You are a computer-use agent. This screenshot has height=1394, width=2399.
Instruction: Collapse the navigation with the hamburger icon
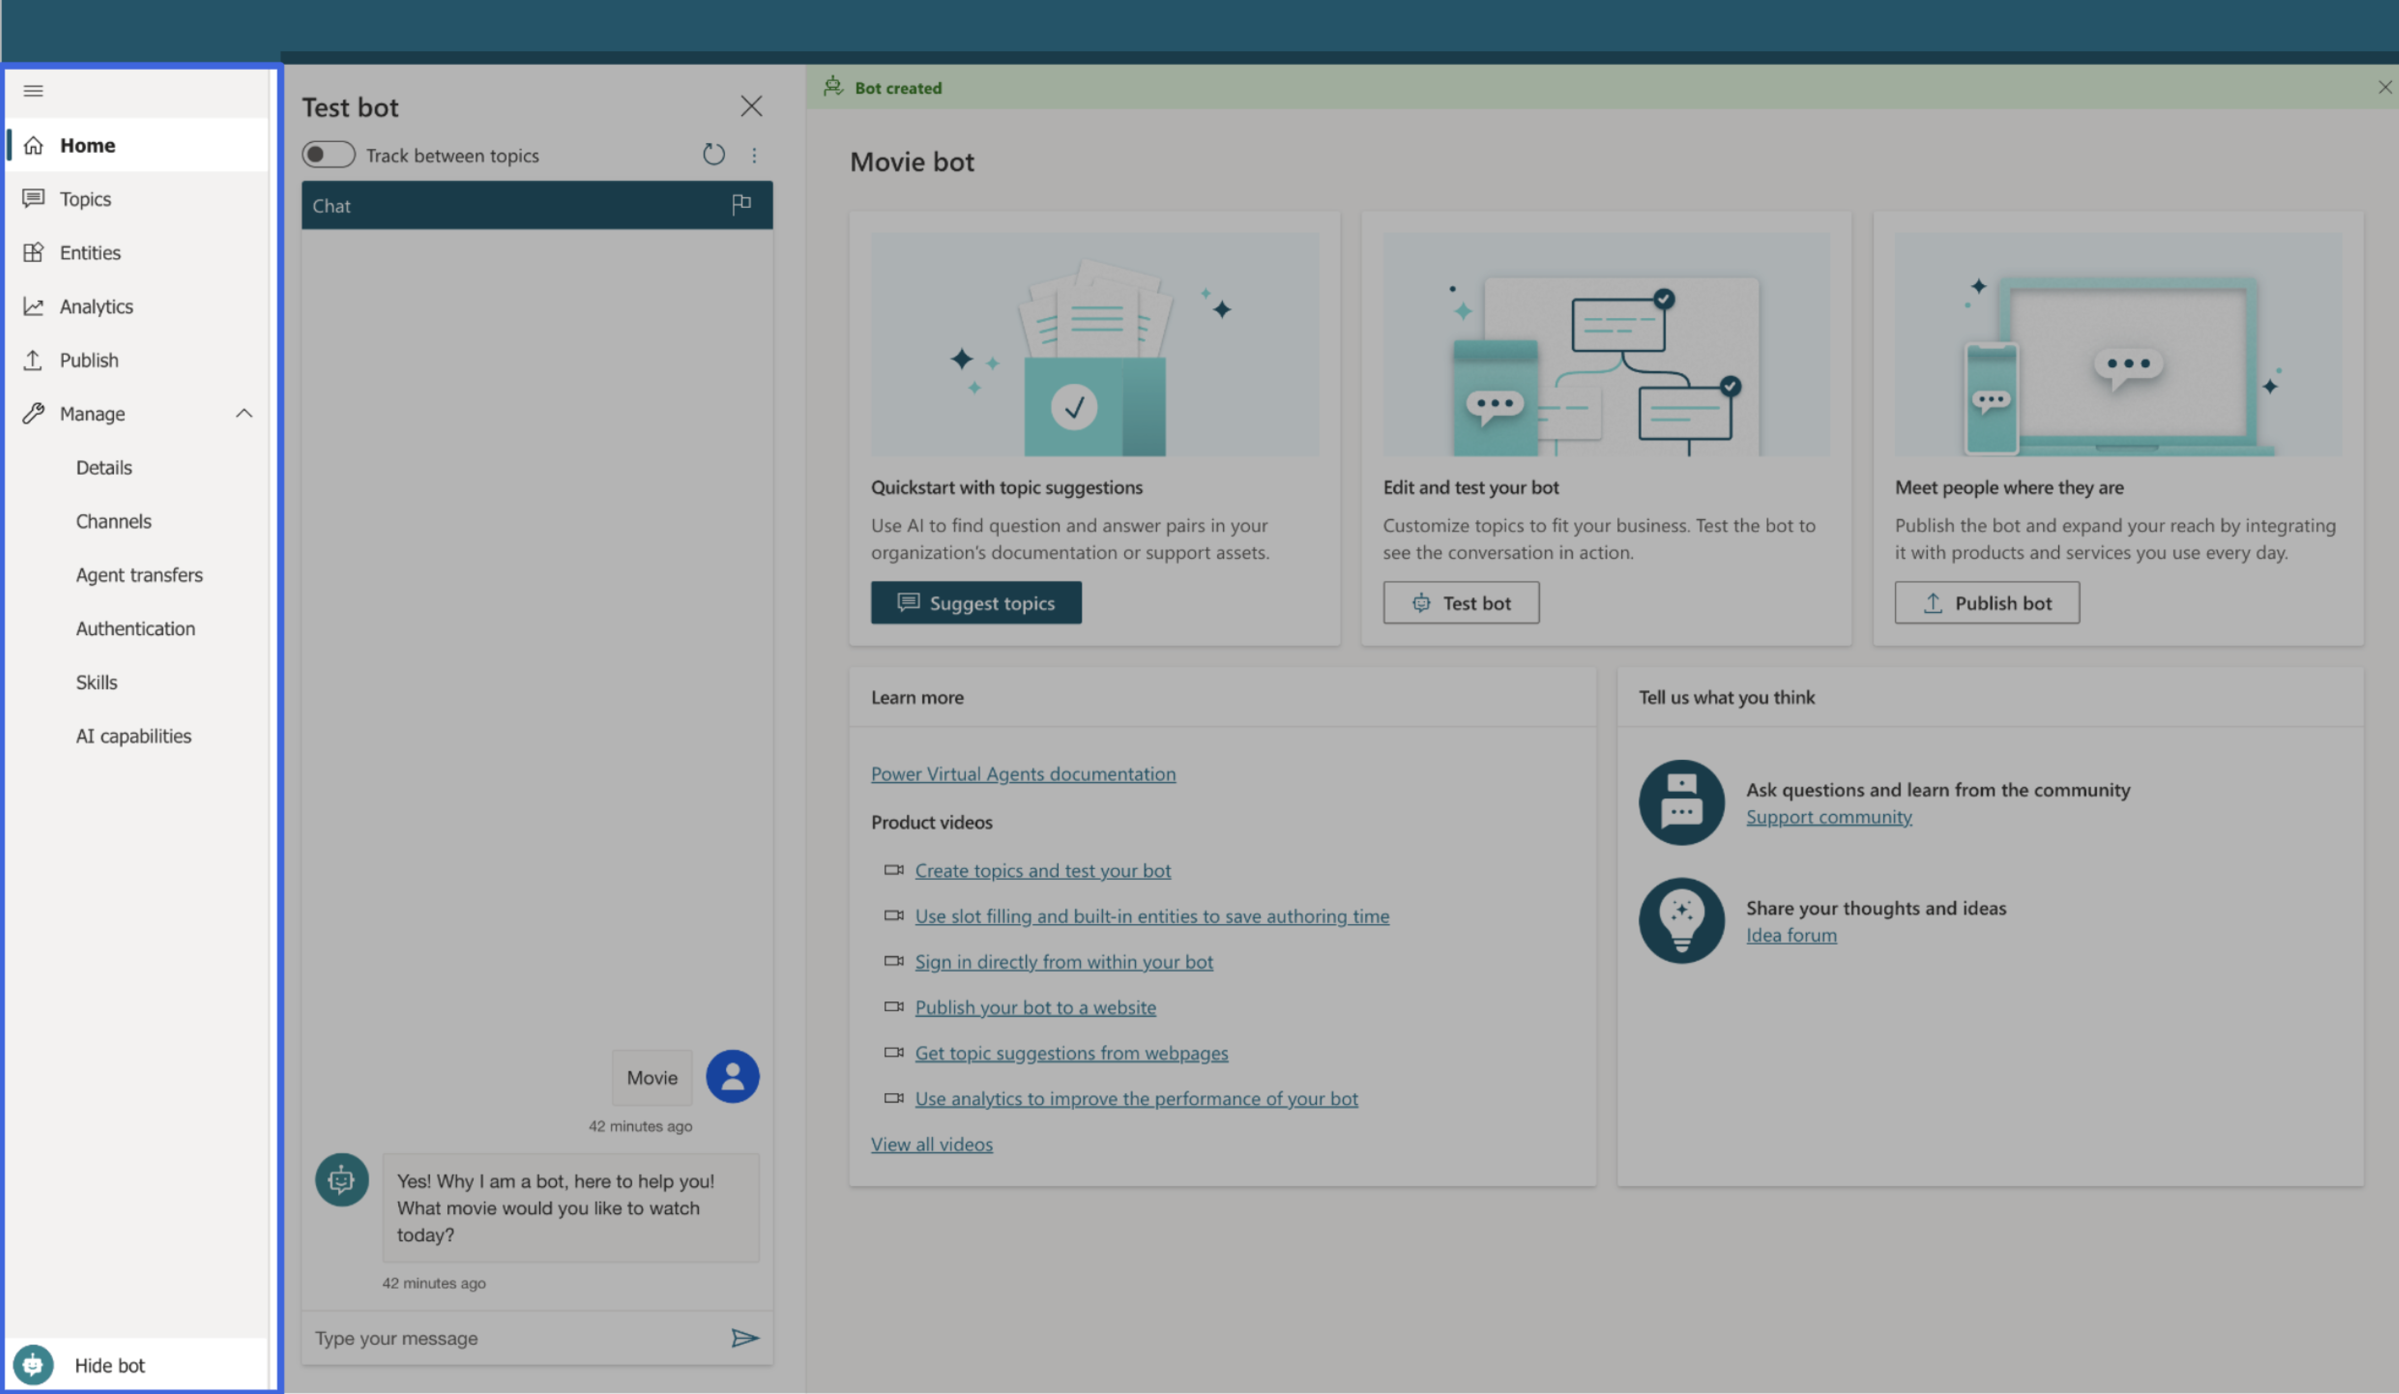tap(33, 90)
